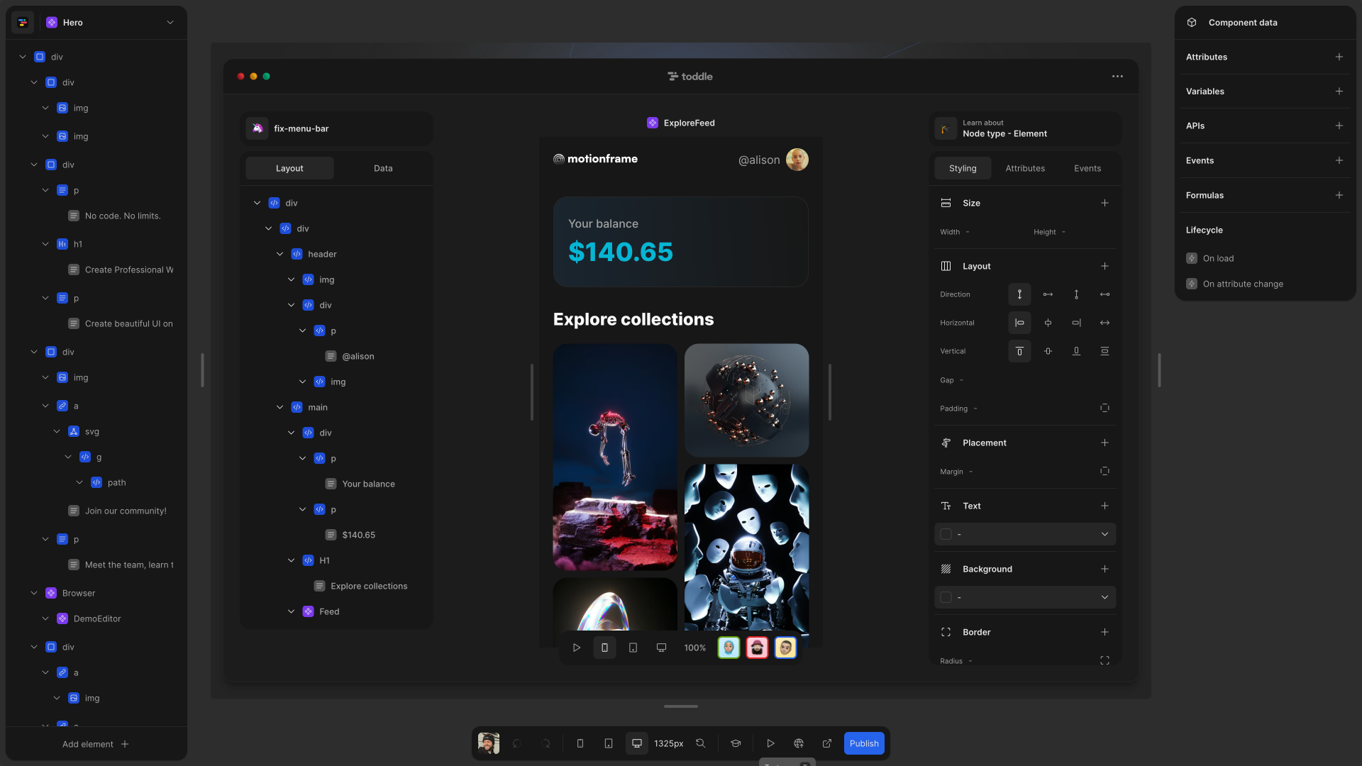
Task: Click the Background section plus icon
Action: [x=1104, y=570]
